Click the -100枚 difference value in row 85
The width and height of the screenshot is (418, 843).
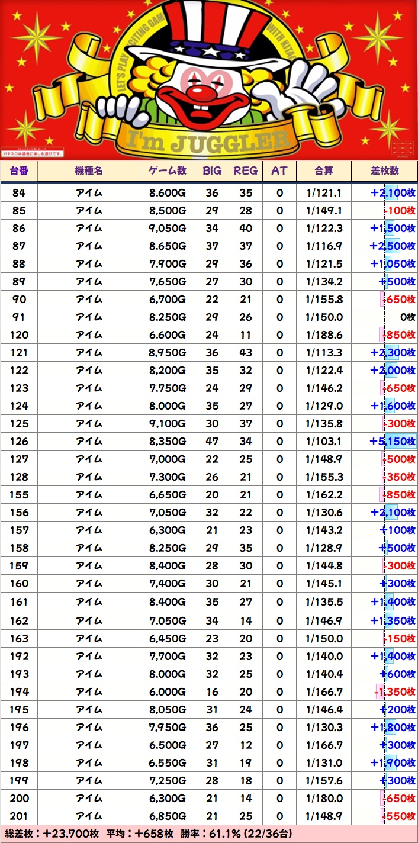pyautogui.click(x=400, y=211)
